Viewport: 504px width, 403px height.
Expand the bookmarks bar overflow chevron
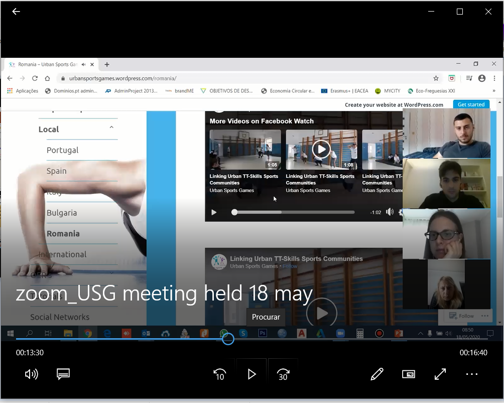tap(494, 91)
